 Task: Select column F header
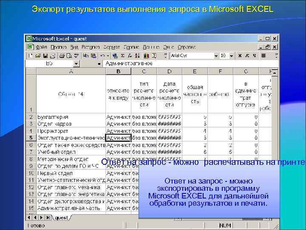[220, 72]
